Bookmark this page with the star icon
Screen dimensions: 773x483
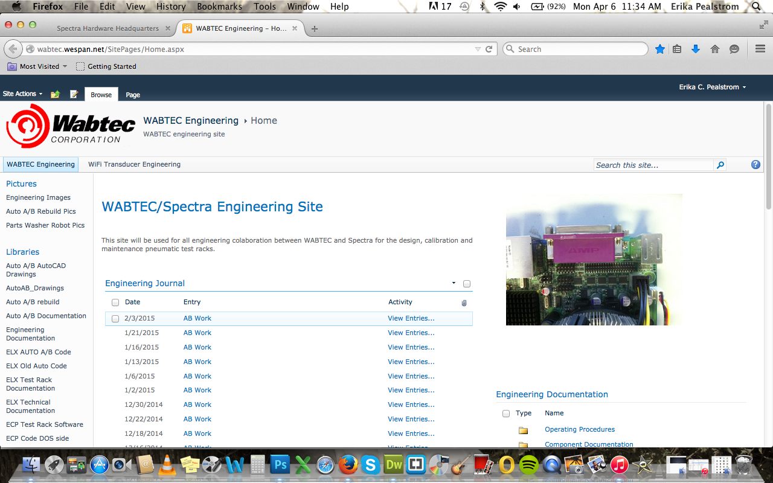(x=660, y=49)
